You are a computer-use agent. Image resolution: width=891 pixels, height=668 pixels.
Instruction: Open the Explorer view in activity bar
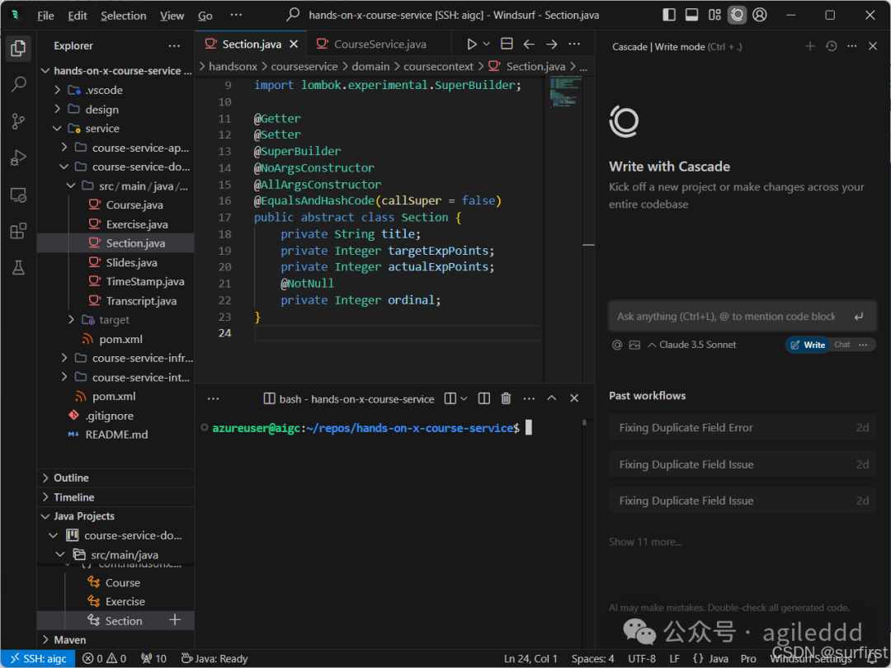click(18, 49)
